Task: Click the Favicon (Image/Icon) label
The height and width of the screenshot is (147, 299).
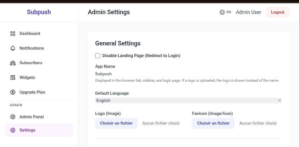Action: coord(212,114)
